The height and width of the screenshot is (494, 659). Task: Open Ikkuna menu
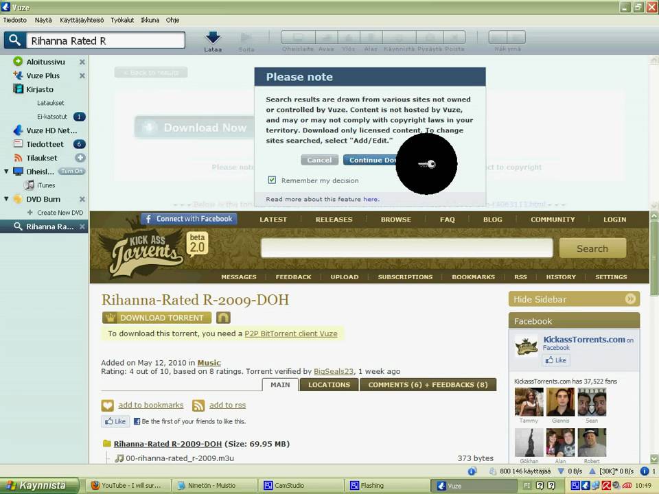click(150, 20)
